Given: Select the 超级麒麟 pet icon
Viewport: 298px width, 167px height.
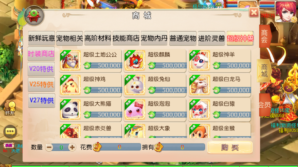Looking at the screenshot, I should click(135, 60).
